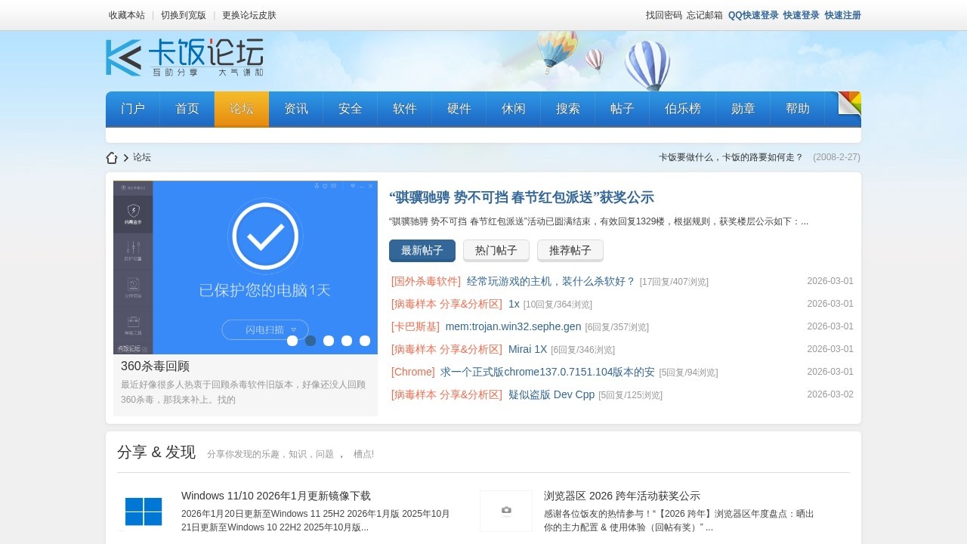This screenshot has width=967, height=544.
Task: Select the 最新帖子 tab
Action: (422, 251)
